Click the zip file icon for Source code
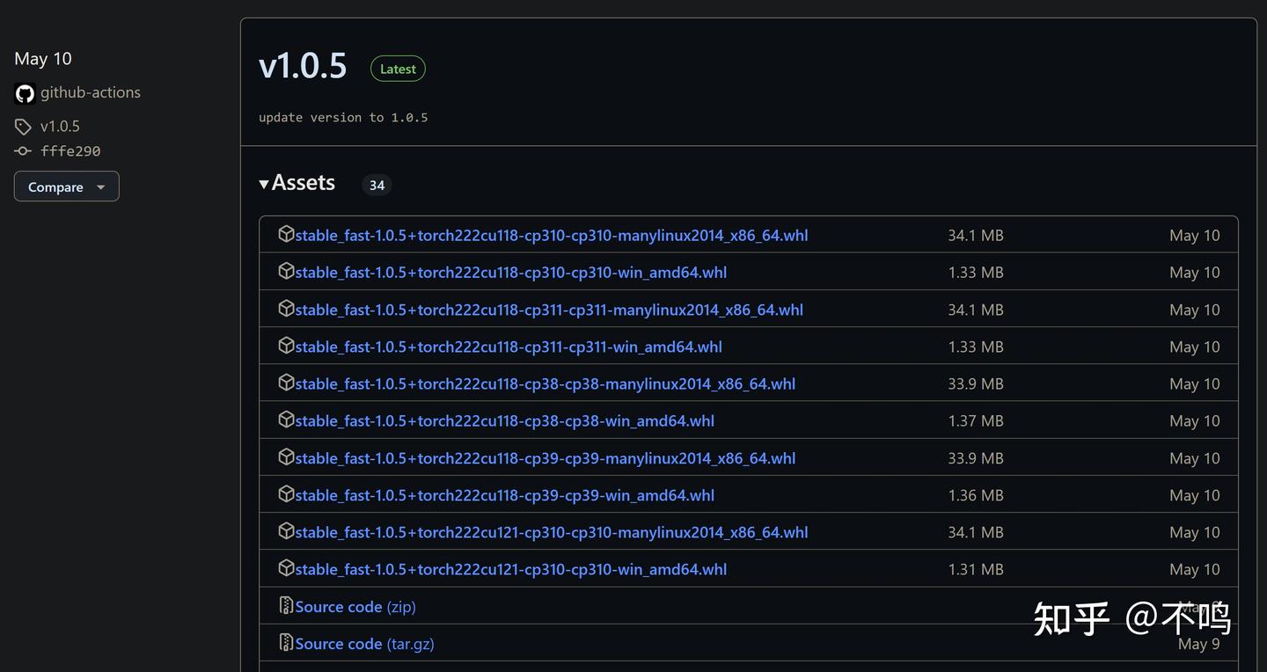This screenshot has height=672, width=1267. point(286,605)
